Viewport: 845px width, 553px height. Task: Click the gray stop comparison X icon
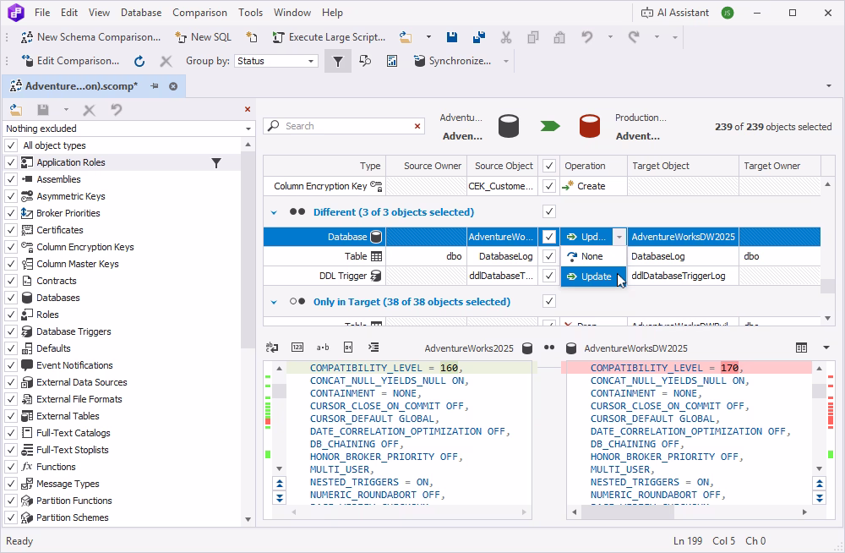(x=166, y=61)
